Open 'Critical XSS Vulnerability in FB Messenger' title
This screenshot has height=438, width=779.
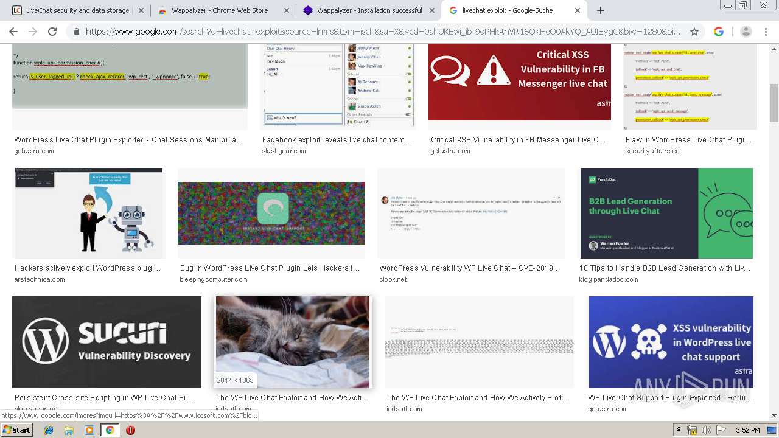519,140
